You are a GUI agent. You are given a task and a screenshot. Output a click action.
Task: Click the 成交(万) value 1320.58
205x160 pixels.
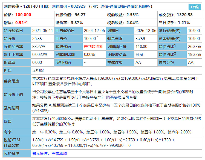coord(184,15)
